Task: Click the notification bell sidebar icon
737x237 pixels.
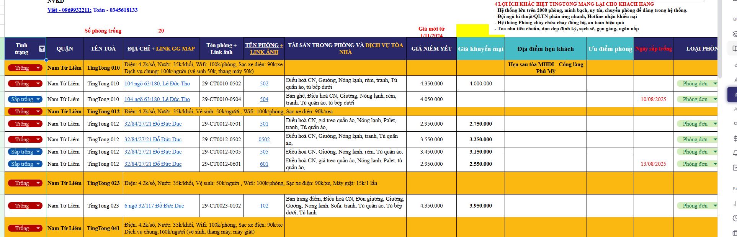Action: (734, 153)
